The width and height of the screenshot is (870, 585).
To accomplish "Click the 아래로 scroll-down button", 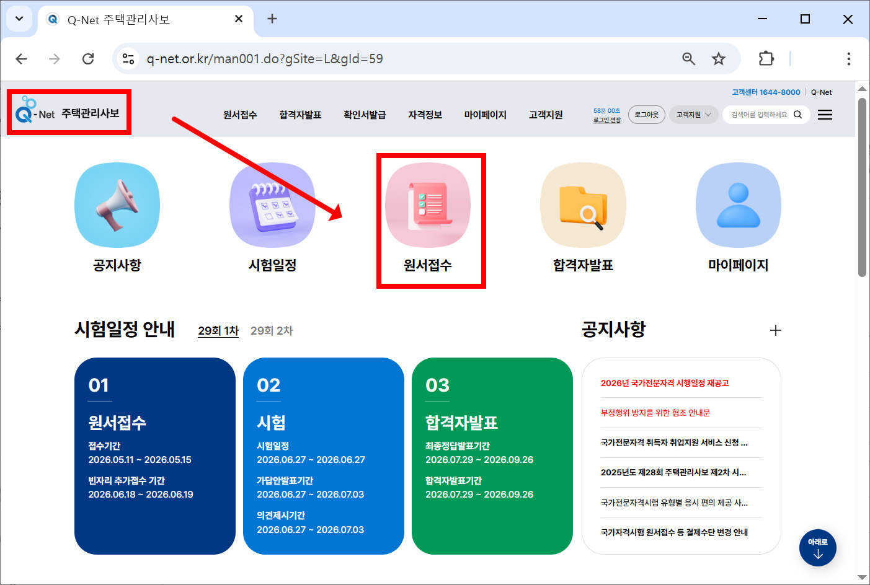I will [x=817, y=548].
